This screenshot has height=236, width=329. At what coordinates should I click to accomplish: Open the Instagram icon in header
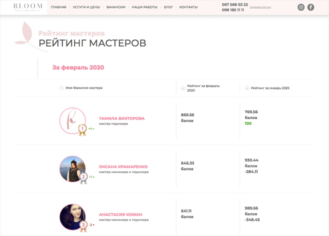(x=301, y=7)
